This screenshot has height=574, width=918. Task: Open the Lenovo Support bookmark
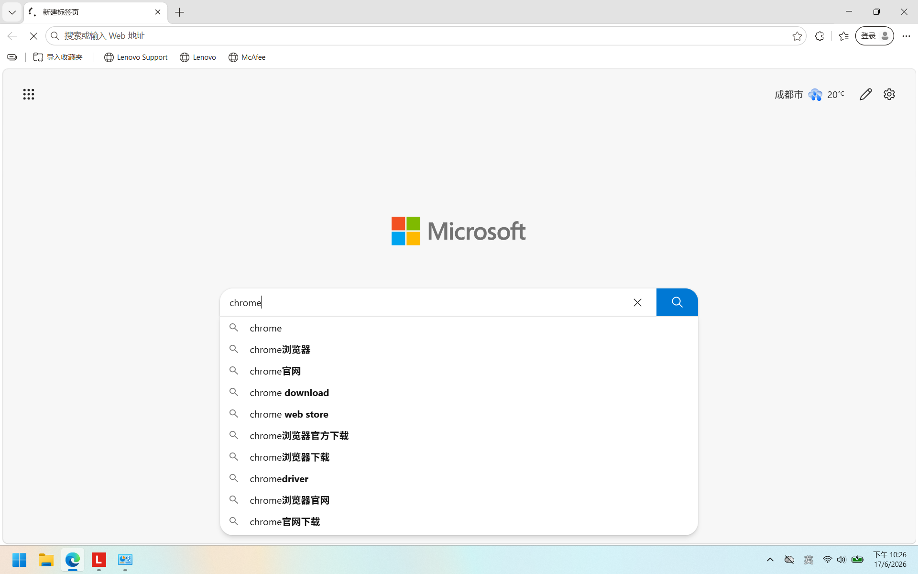click(x=136, y=57)
